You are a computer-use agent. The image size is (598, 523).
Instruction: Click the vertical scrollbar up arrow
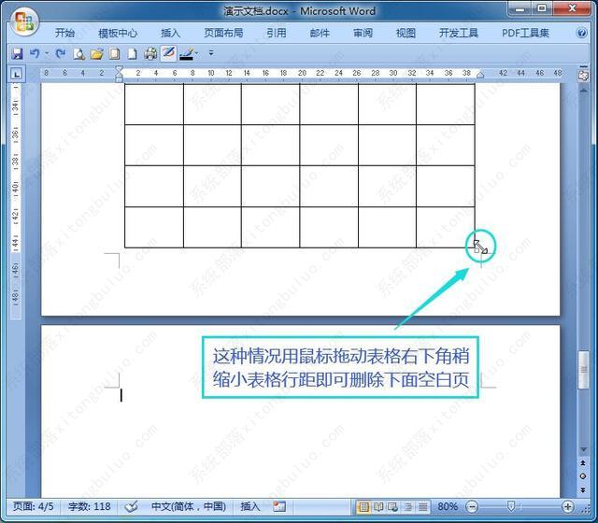point(583,91)
